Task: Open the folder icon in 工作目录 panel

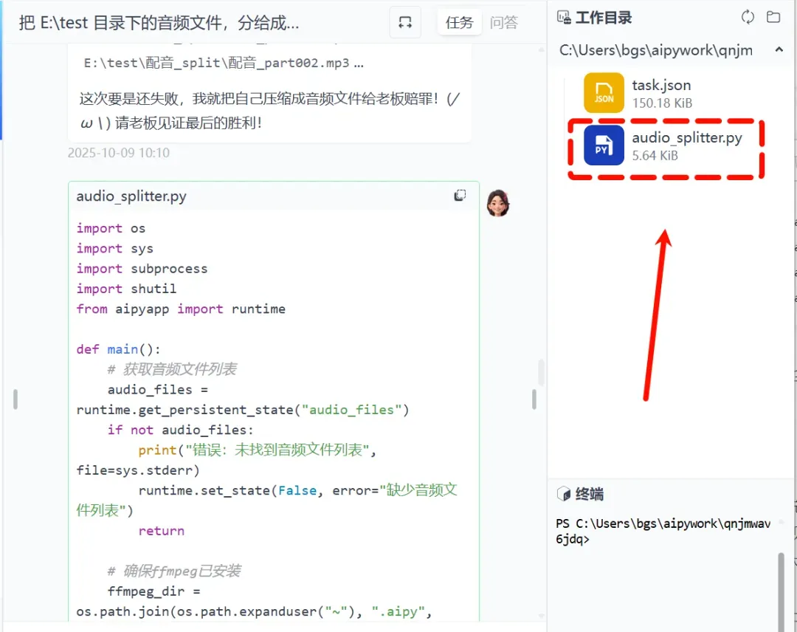Action: point(773,17)
